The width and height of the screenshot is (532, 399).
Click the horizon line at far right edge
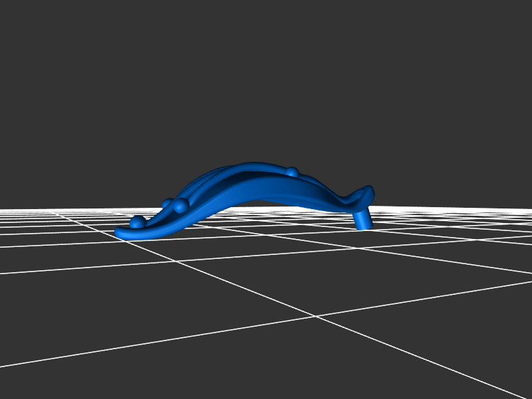[x=529, y=210]
